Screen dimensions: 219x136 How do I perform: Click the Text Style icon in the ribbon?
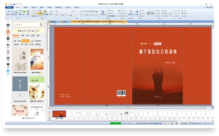tap(103, 12)
